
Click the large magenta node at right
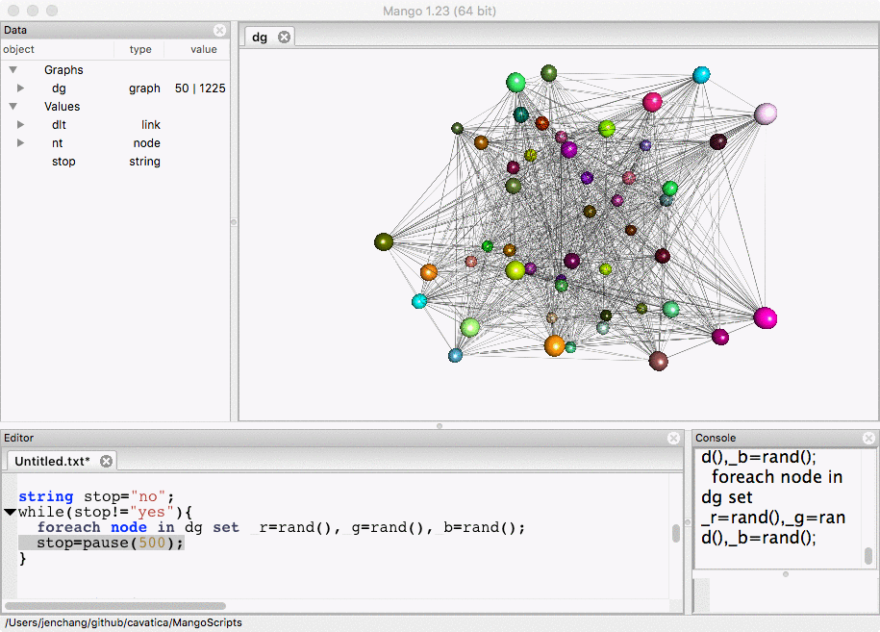point(765,317)
